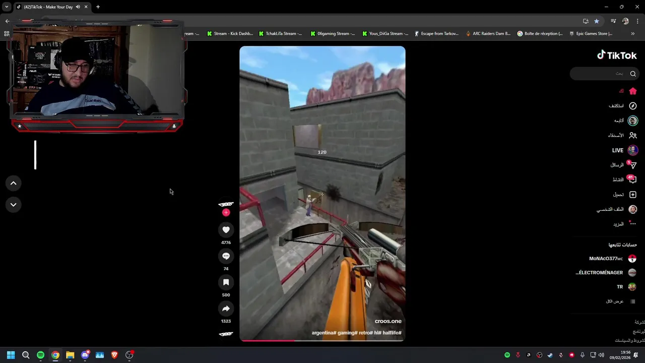Screen dimensions: 645x363
Task: Open the Windows Start menu
Action: (11, 355)
